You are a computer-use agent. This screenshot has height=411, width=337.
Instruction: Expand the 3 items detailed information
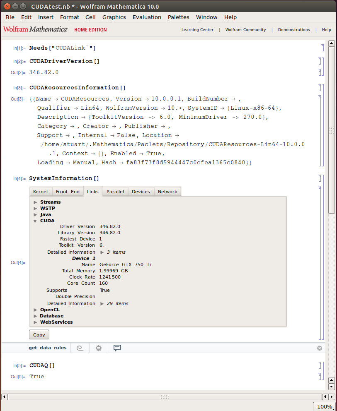102,252
